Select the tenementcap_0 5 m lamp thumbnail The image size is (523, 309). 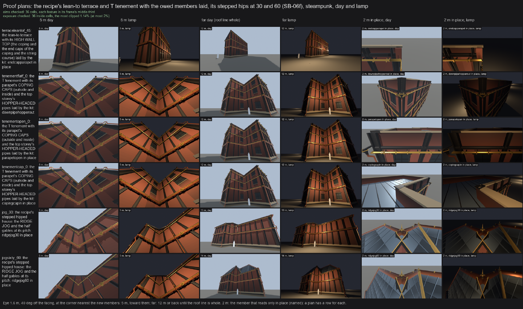(x=159, y=185)
